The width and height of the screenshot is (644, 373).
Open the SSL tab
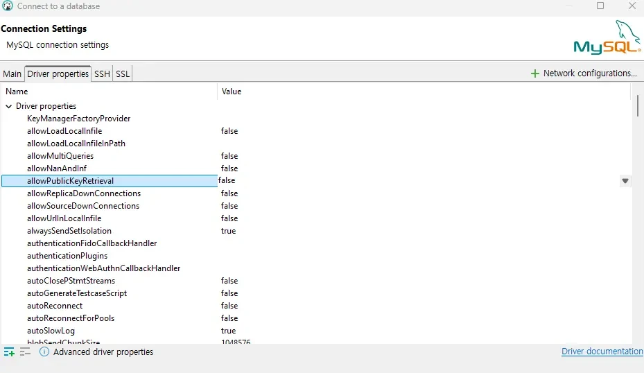(123, 74)
